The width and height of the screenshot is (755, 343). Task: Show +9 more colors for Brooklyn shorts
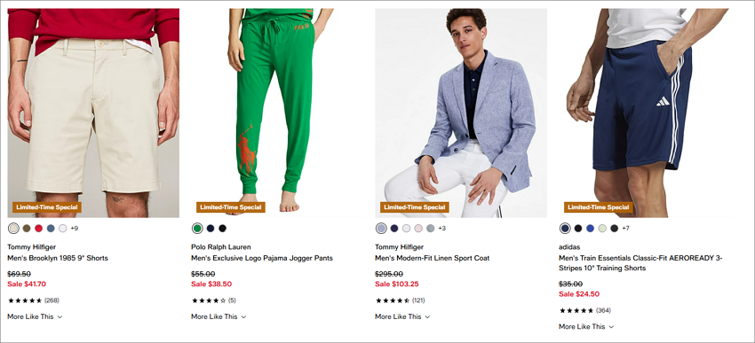74,228
